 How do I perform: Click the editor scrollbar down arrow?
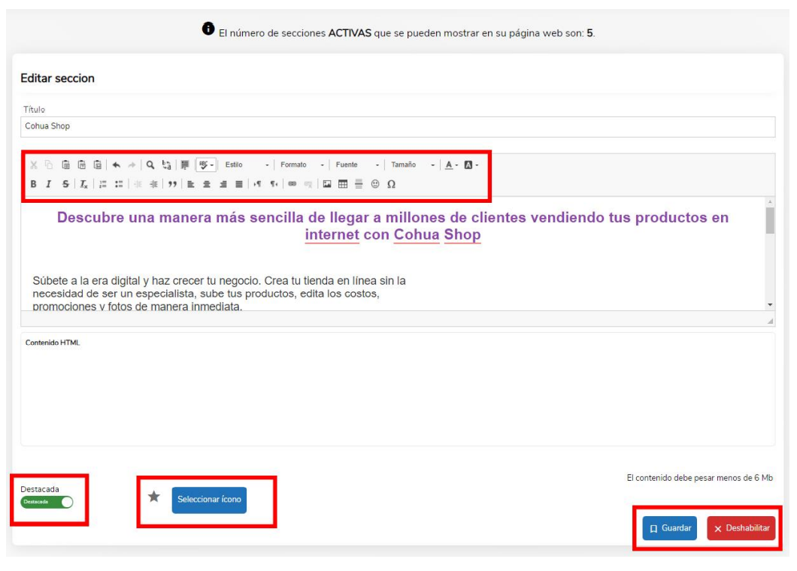pos(770,305)
